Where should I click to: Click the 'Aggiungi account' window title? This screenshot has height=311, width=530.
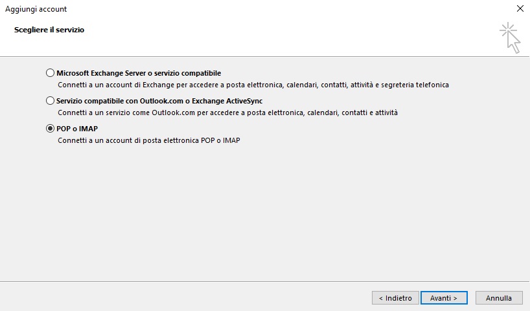pos(36,9)
